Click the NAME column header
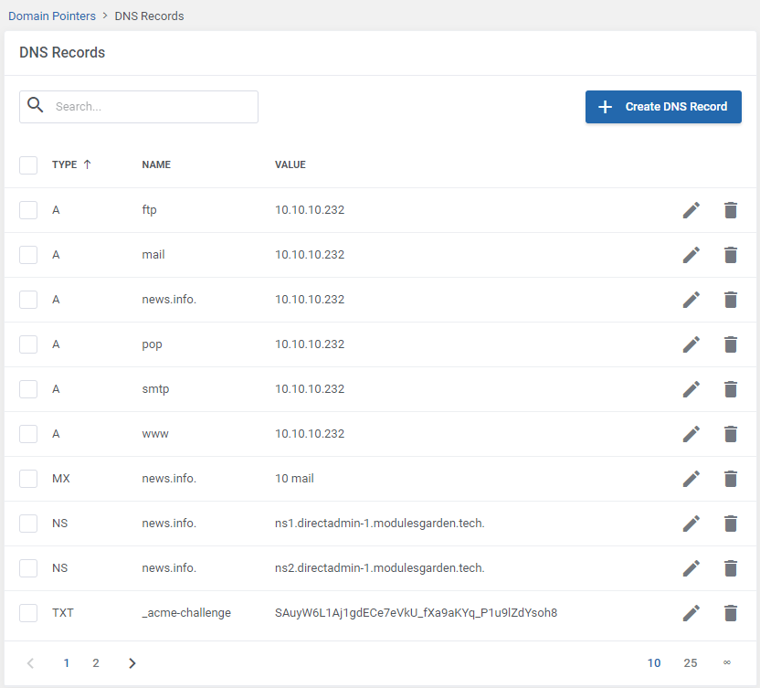Viewport: 760px width, 688px height. coord(156,164)
